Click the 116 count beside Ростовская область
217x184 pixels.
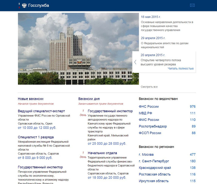click(193, 174)
